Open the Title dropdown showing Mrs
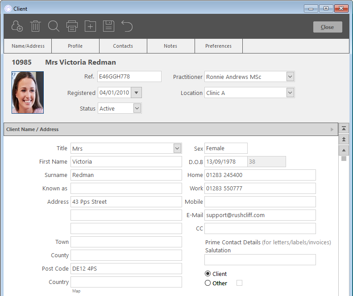The image size is (353, 296). pyautogui.click(x=178, y=148)
